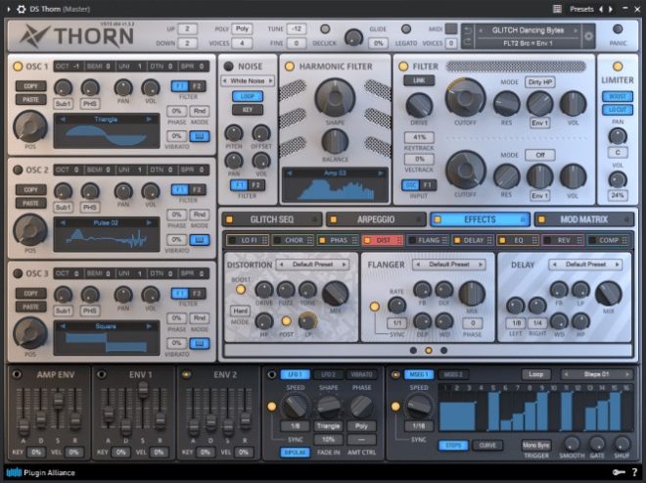646x483 pixels.
Task: Click Noise Loop button
Action: point(248,96)
